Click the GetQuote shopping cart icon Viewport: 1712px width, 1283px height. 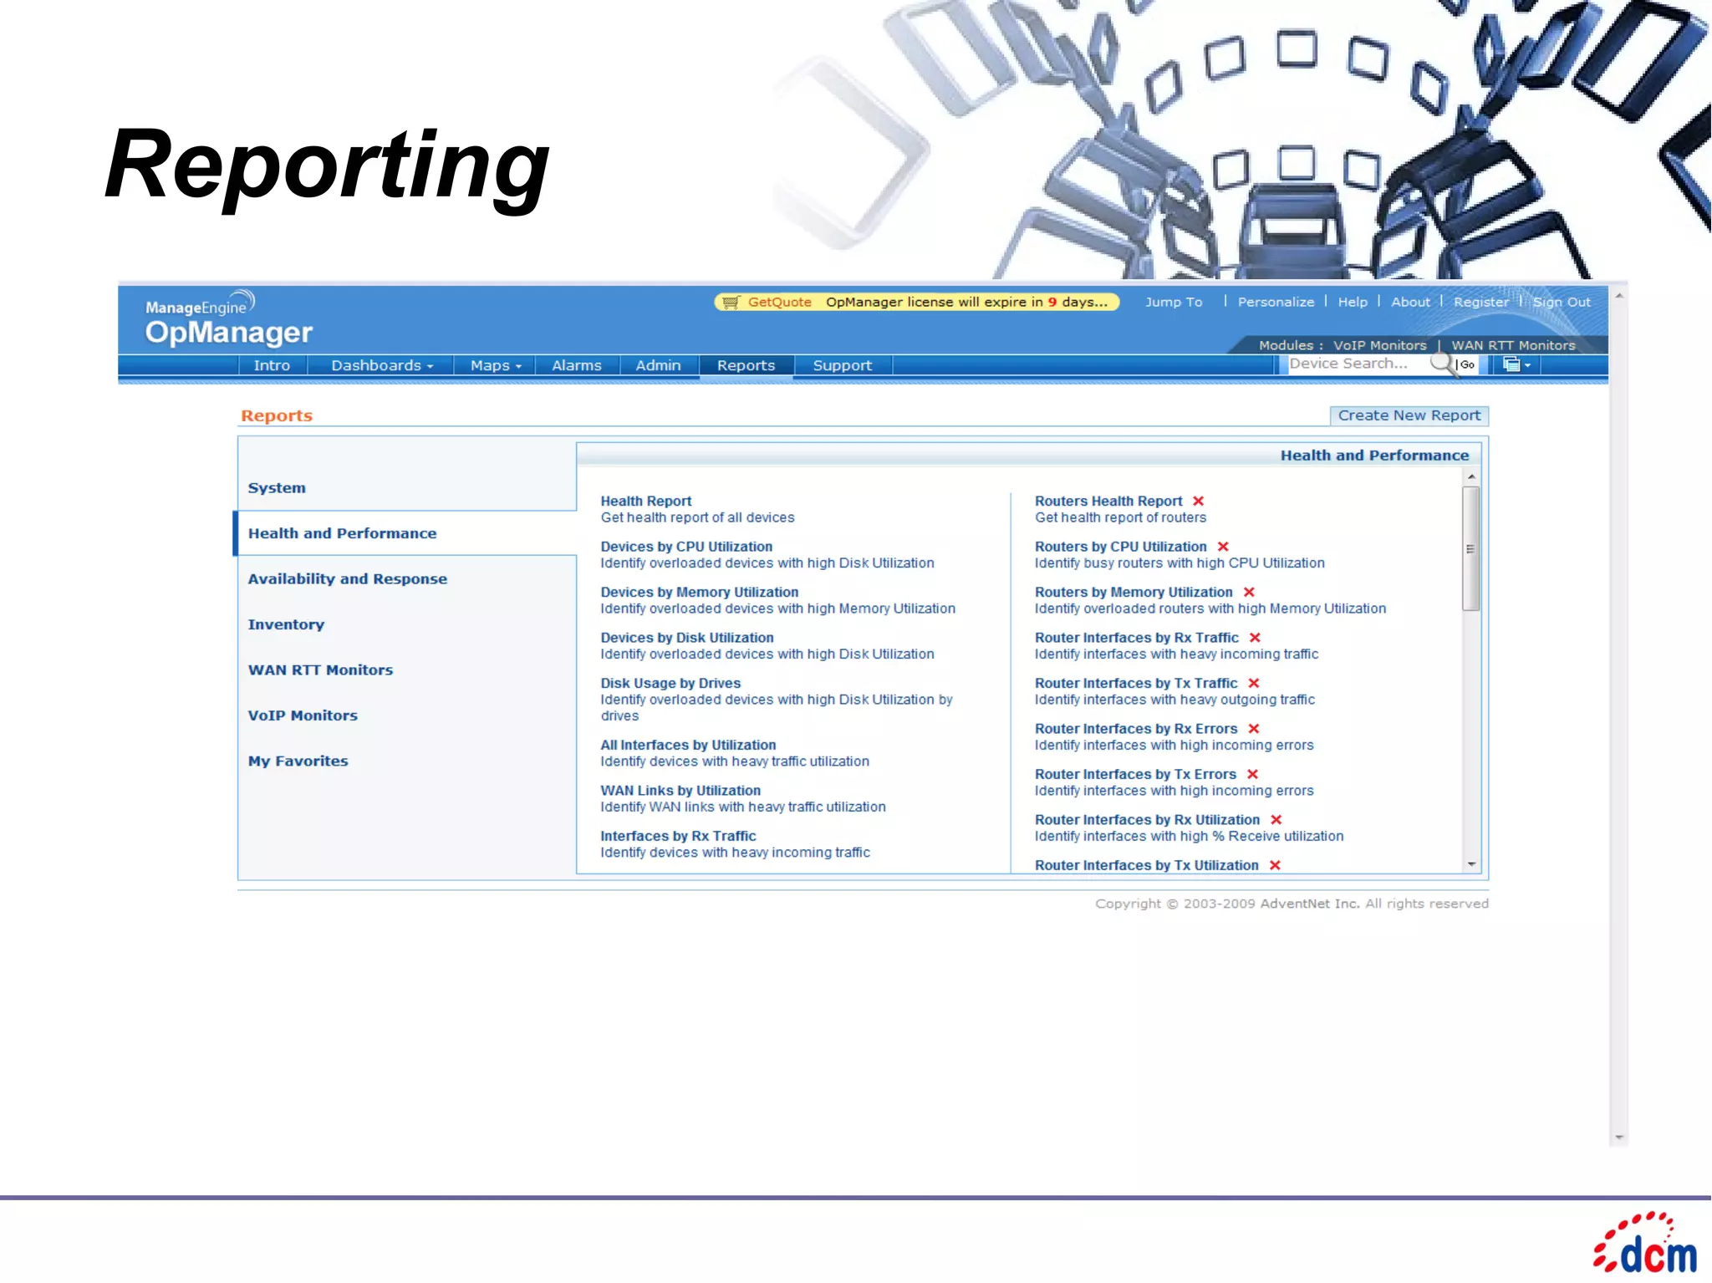731,303
